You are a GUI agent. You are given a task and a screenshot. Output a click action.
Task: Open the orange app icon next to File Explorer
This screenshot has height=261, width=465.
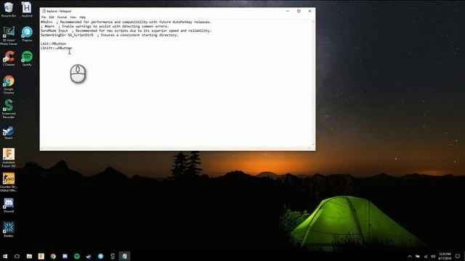click(x=41, y=256)
